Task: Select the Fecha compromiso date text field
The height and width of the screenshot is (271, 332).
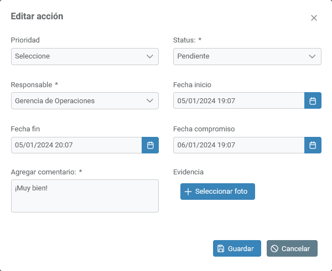Action: pos(238,145)
